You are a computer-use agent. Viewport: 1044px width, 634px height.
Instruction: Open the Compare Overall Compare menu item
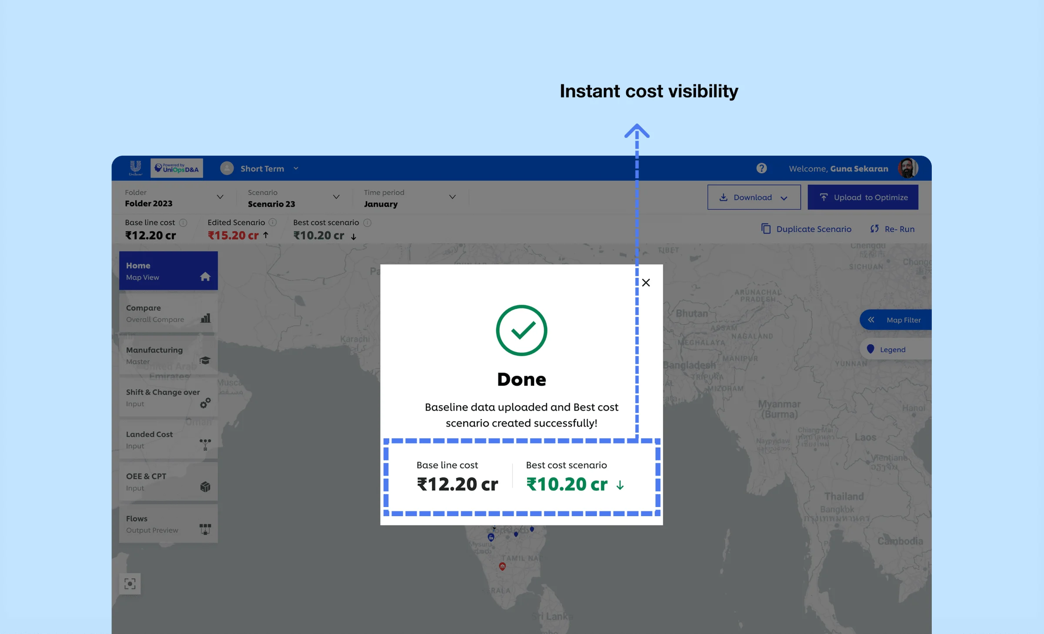tap(168, 313)
